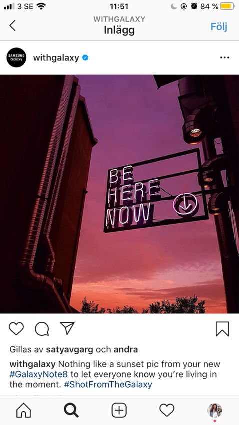Follow withgalaxy via the Följ button
Viewport: 239px width, 425px height.
pos(219,27)
